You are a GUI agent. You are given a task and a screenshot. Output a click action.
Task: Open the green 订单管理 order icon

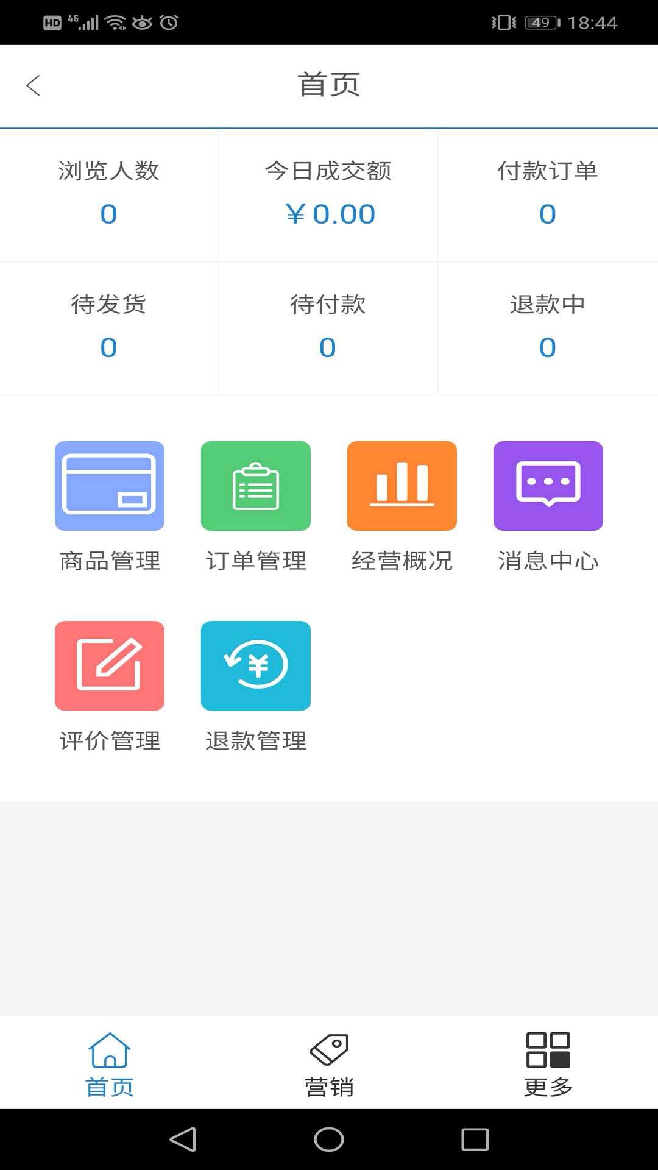tap(256, 486)
